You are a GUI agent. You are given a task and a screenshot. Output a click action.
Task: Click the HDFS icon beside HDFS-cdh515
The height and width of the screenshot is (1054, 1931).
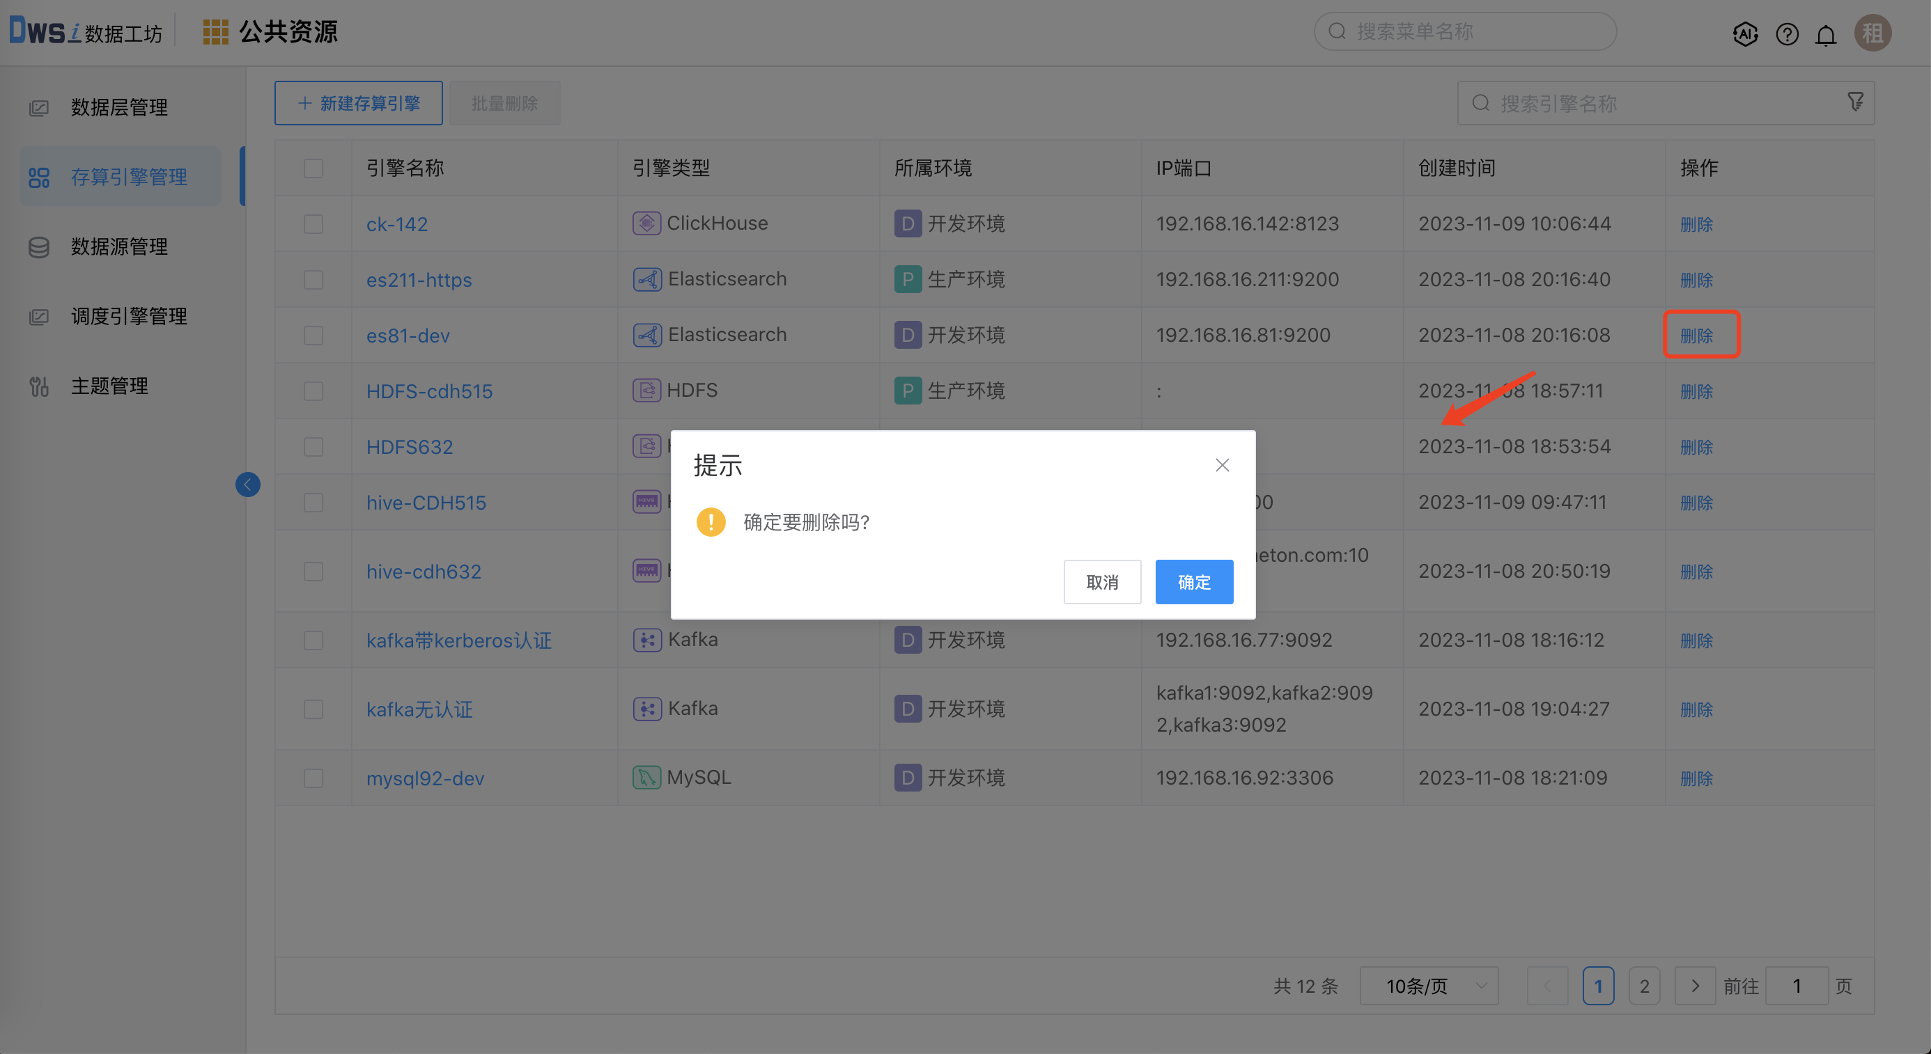[647, 390]
